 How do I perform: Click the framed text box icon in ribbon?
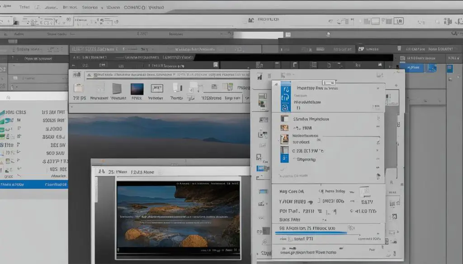click(x=157, y=88)
